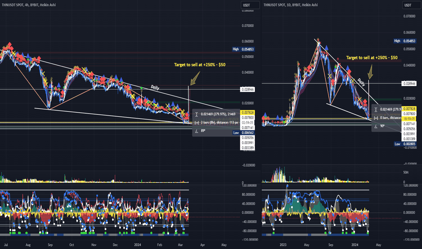The image size is (422, 249).
Task: Click the yellow 0.007828 price tag on 1D chart
Action: click(x=409, y=109)
